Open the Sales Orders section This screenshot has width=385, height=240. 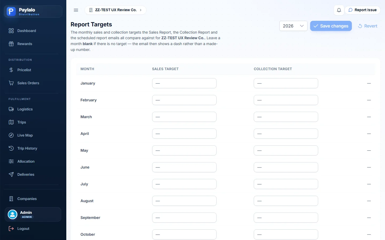[33, 83]
